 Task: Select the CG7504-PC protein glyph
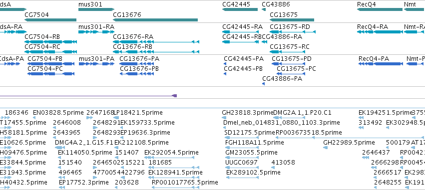click(x=51, y=74)
